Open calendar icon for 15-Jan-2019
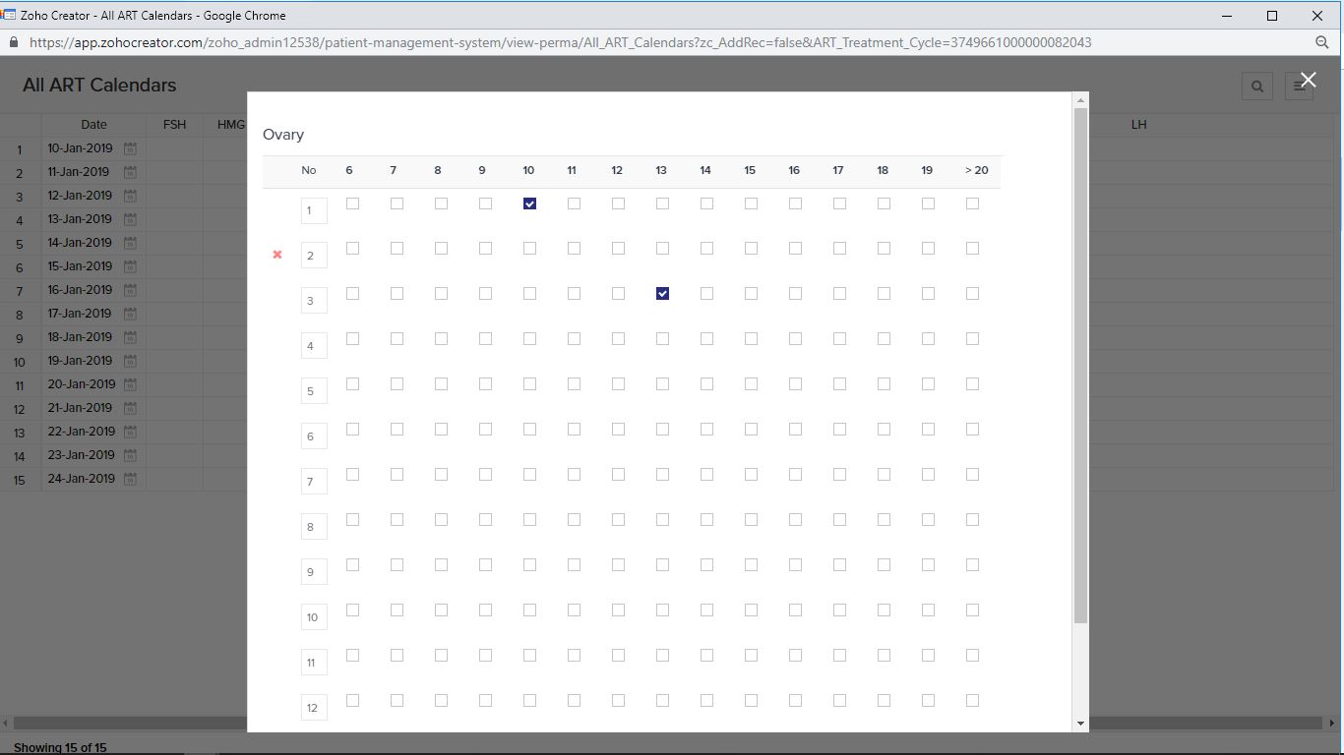 click(x=130, y=266)
